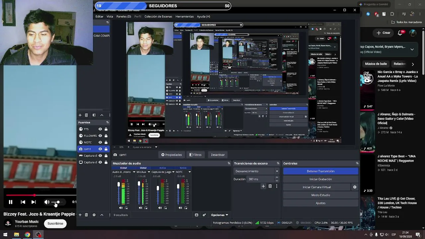The width and height of the screenshot is (425, 239).
Task: Open the Ajustar a la ventana zoom dropdown
Action: pyautogui.click(x=145, y=147)
